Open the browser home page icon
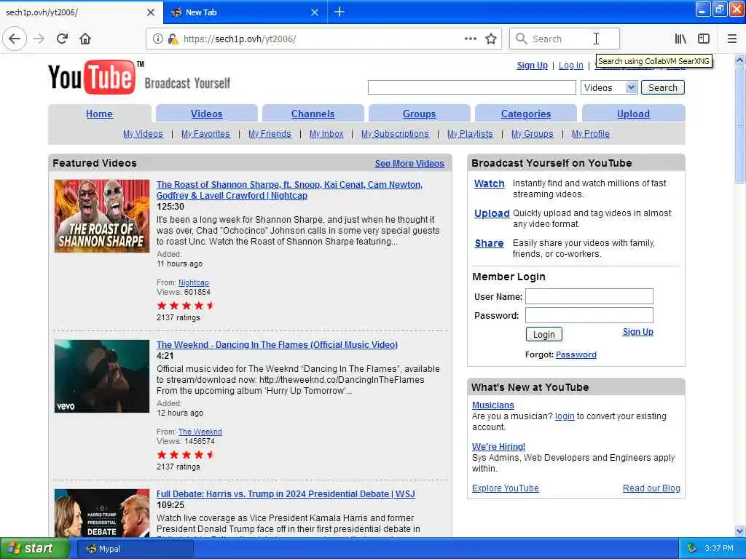Viewport: 746px width, 559px height. [x=85, y=39]
